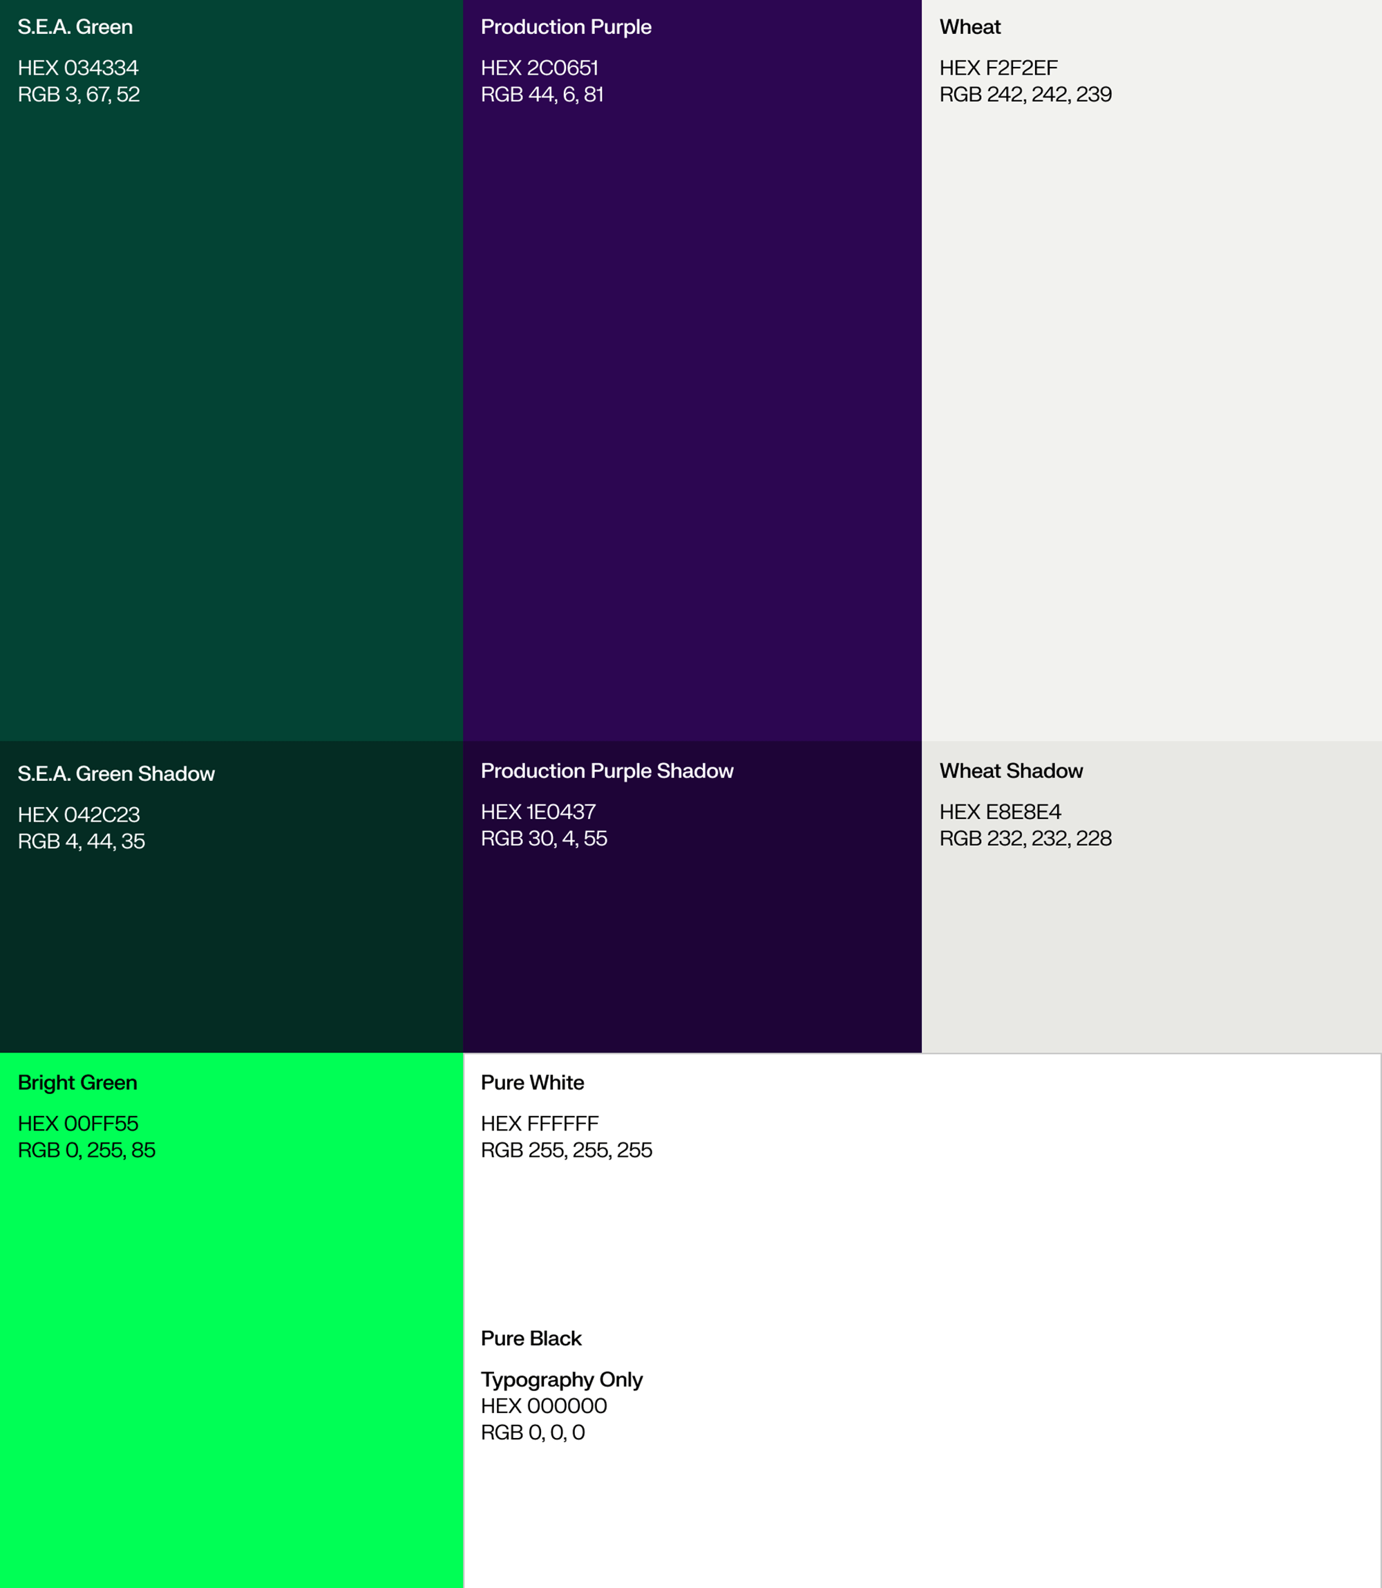
Task: Click the HEX 00FF55 value text
Action: click(78, 1124)
